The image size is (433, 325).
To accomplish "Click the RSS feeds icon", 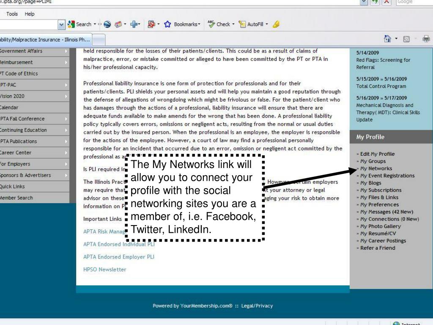I will (406, 39).
